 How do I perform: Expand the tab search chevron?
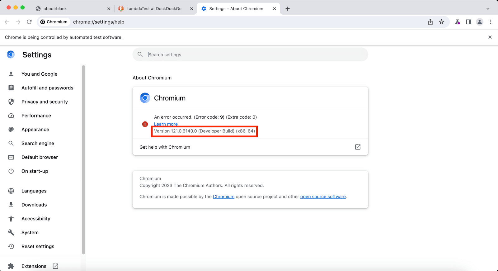pyautogui.click(x=488, y=9)
